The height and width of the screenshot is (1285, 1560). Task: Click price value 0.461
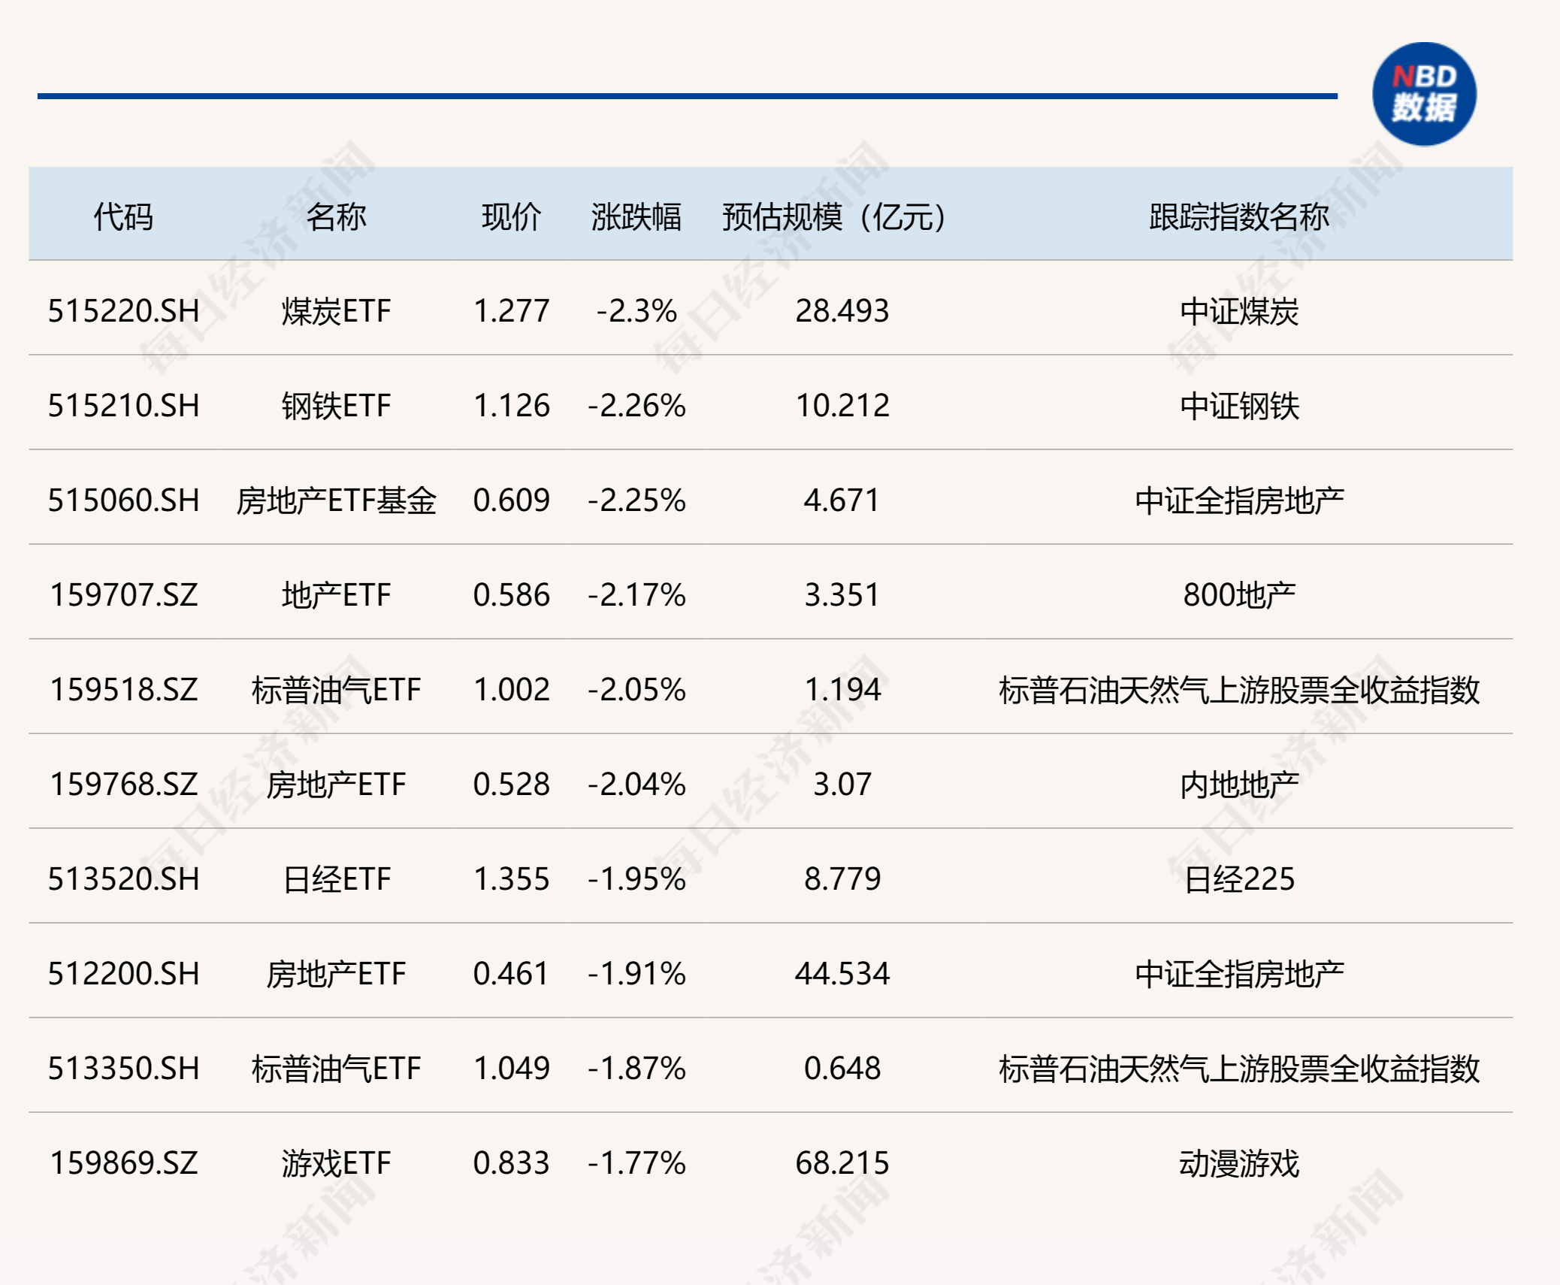point(512,974)
